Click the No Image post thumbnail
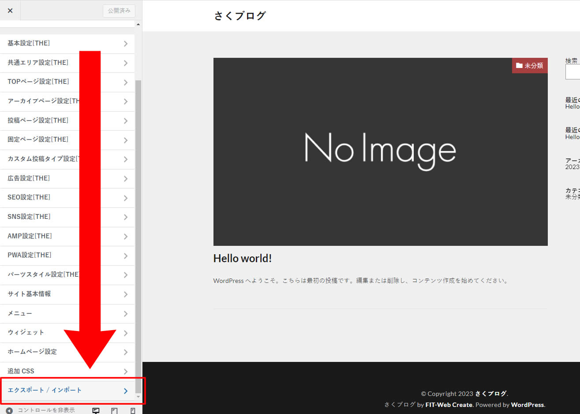 pos(381,152)
